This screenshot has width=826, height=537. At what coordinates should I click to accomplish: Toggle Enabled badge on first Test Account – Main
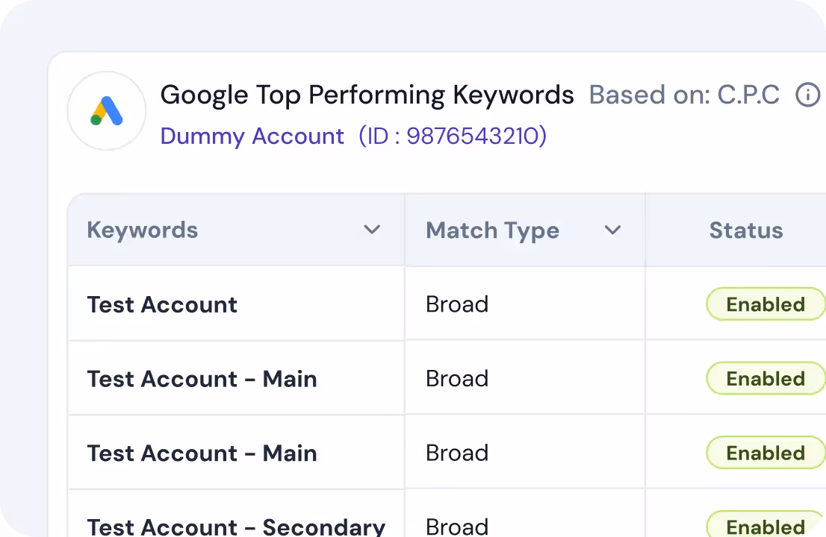click(x=766, y=378)
